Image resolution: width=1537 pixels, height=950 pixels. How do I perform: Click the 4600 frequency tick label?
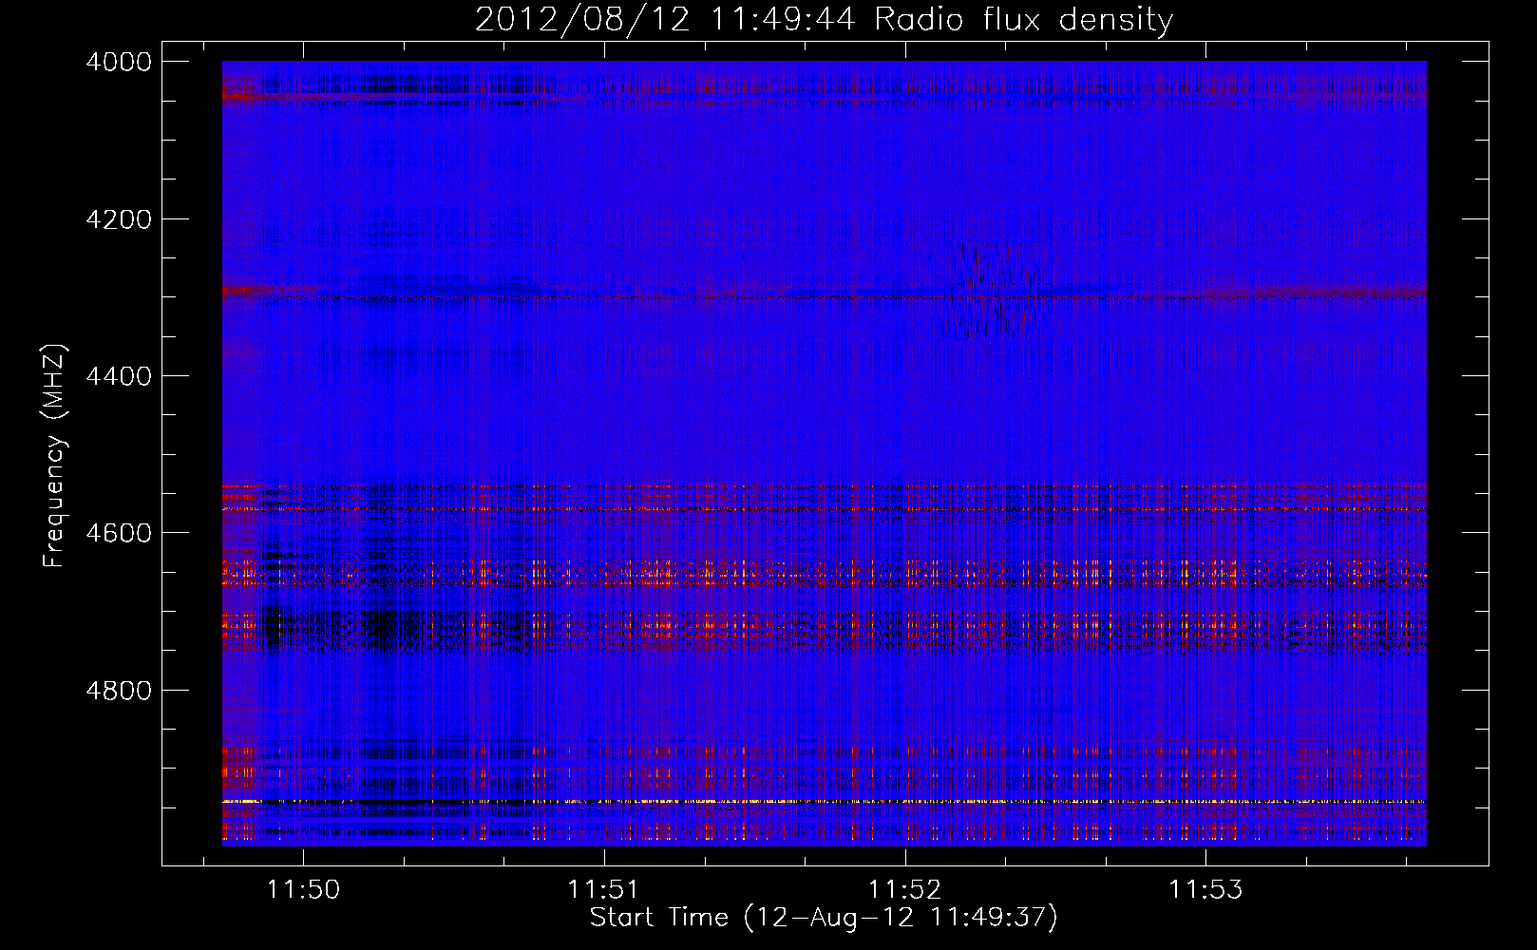tap(119, 533)
